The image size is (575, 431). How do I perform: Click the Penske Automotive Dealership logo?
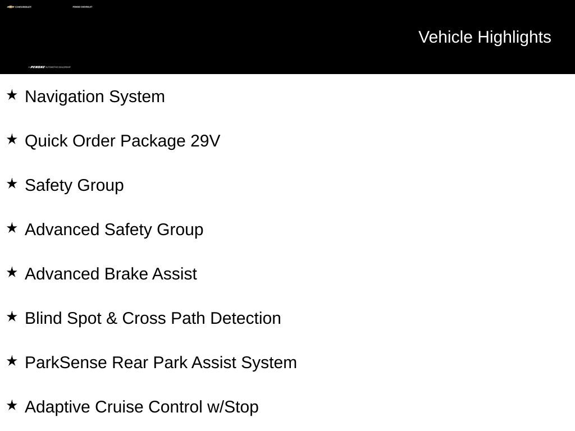pos(49,67)
